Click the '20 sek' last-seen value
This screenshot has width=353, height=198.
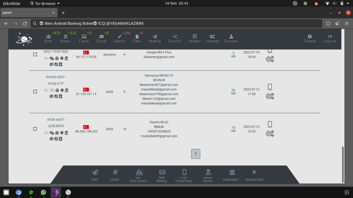point(233,91)
